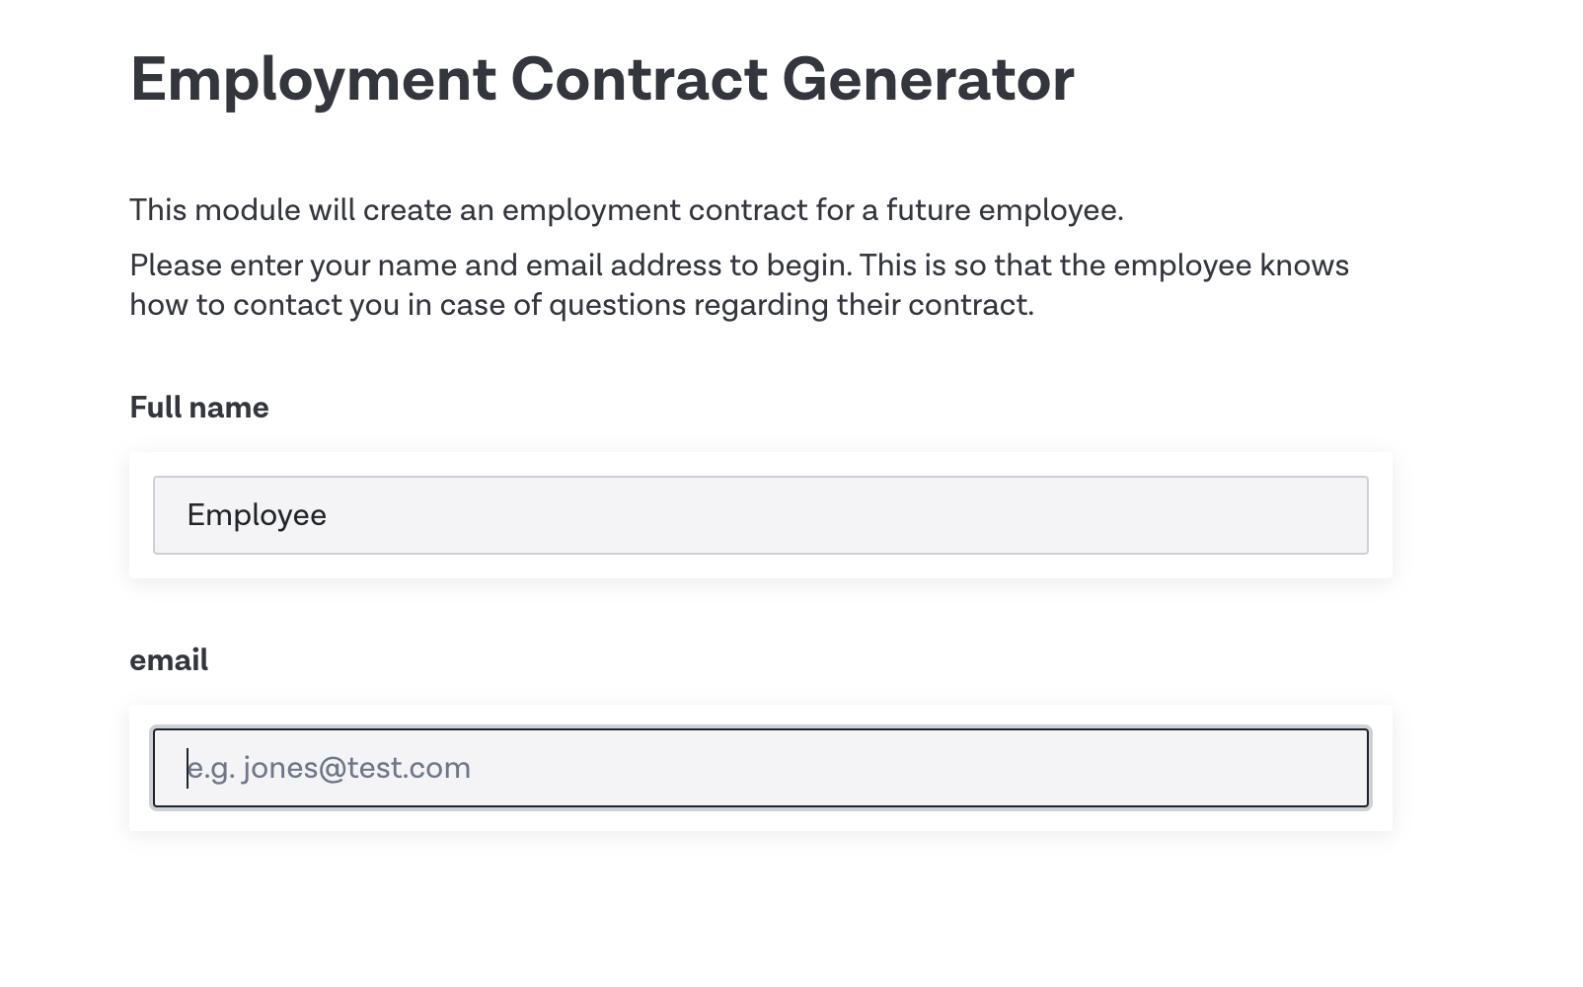
Task: Click the "email" field label
Action: [169, 660]
